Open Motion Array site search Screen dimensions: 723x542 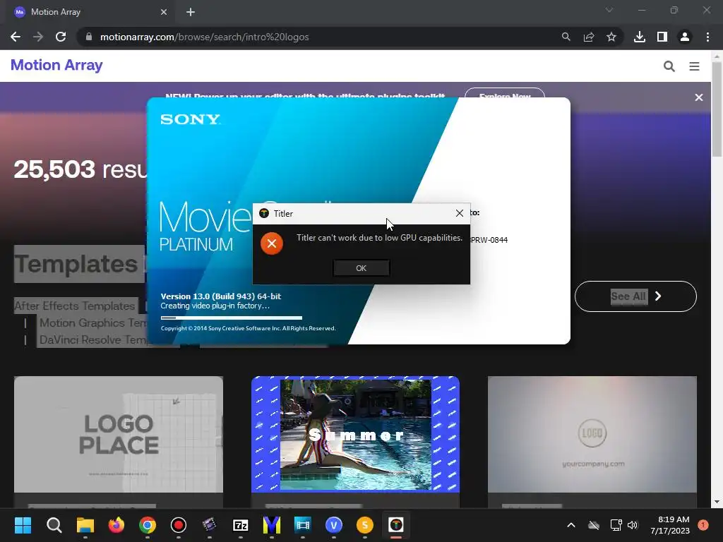tap(669, 66)
